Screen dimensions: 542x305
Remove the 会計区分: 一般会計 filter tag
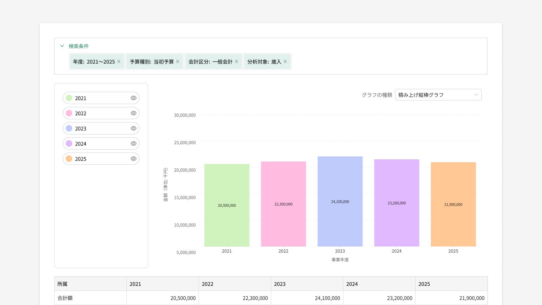tap(237, 61)
